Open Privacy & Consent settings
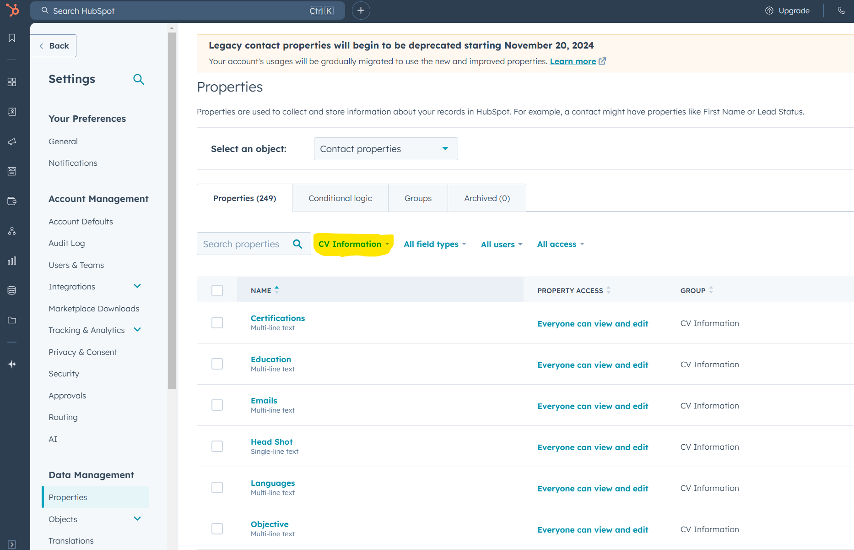This screenshot has width=854, height=550. point(83,352)
